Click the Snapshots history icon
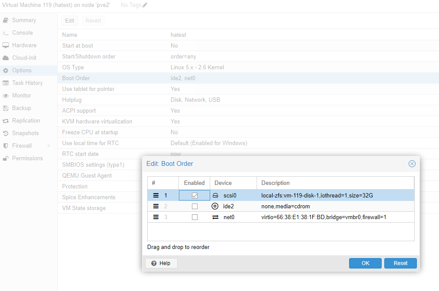This screenshot has height=291, width=439. tap(6, 133)
